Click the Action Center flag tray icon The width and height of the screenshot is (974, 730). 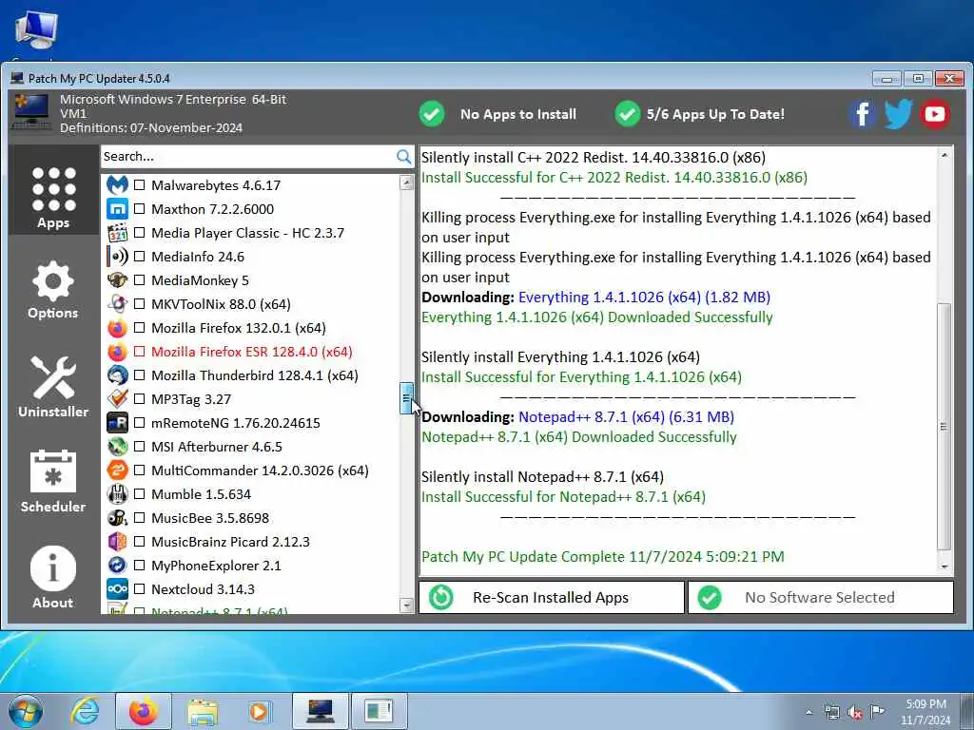coord(877,712)
